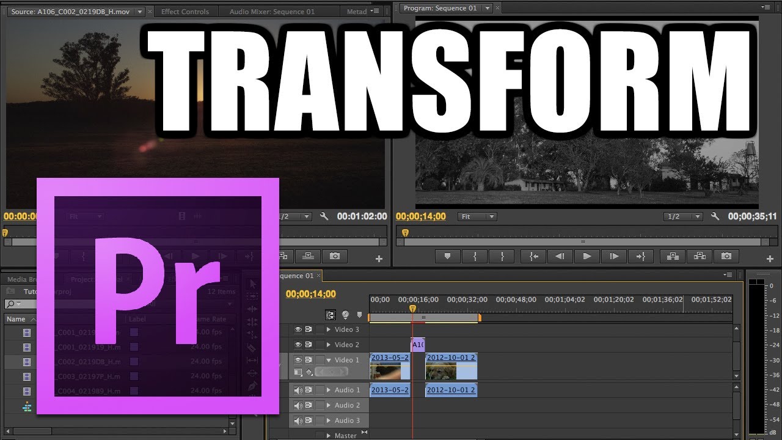Hide the Video 3 track output
The height and width of the screenshot is (440, 782).
tap(298, 329)
